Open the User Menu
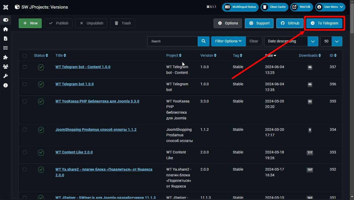 click(x=330, y=7)
